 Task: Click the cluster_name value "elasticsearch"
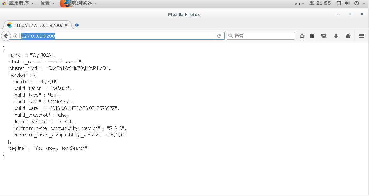point(65,62)
